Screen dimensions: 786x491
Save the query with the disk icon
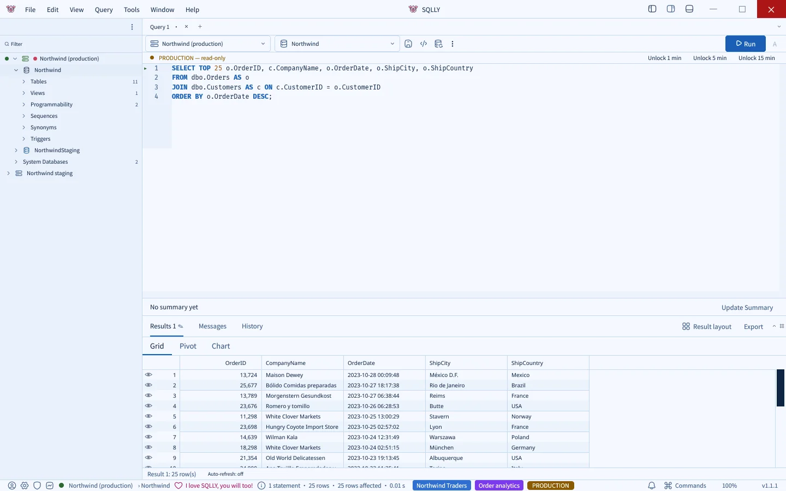(x=408, y=44)
